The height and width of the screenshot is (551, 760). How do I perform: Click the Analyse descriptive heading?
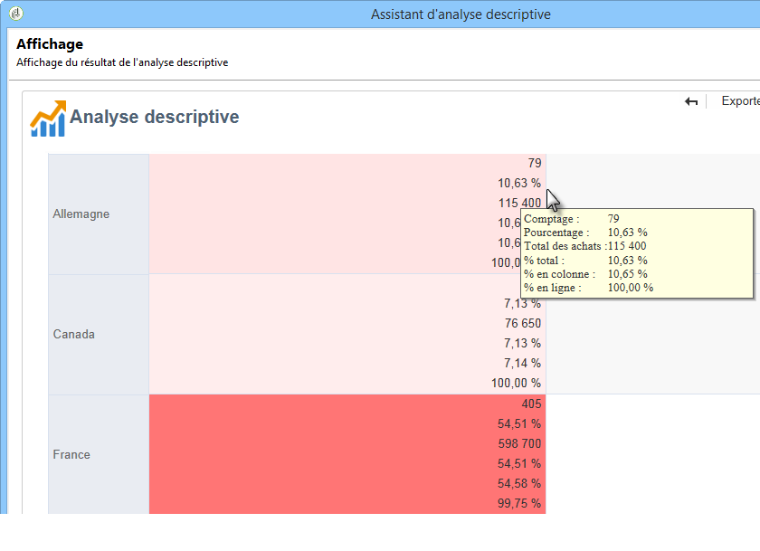[154, 118]
